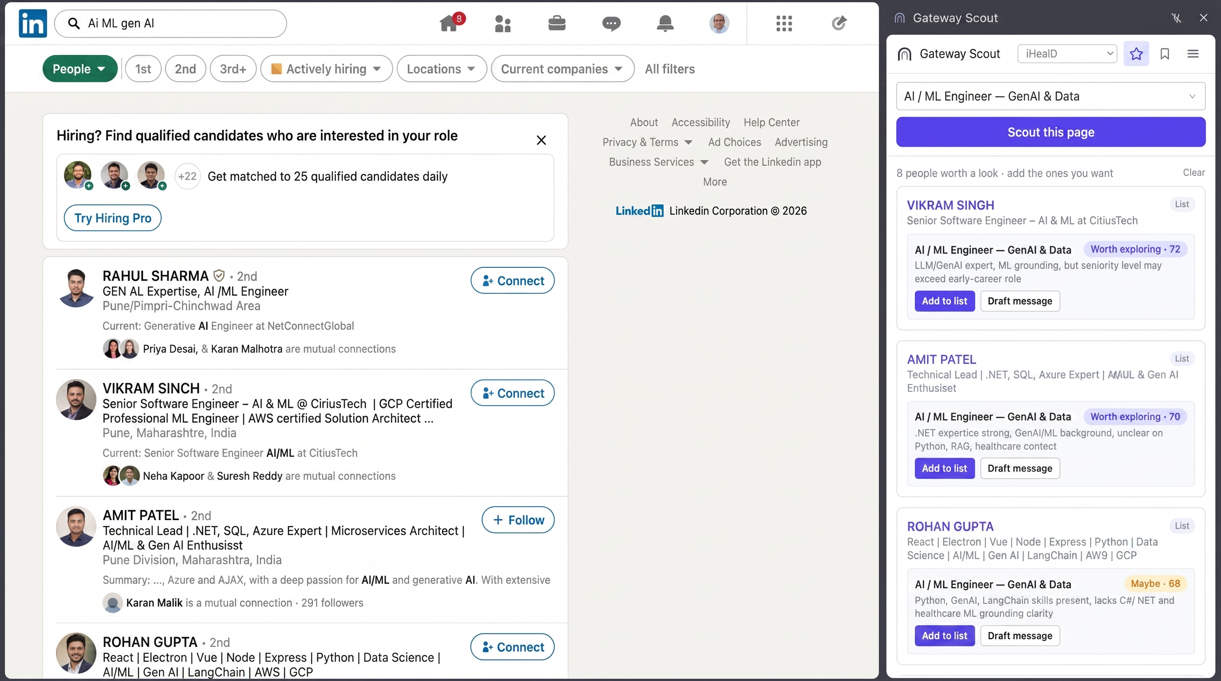
Task: Toggle the star icon in Gateway Scout
Action: (1136, 54)
